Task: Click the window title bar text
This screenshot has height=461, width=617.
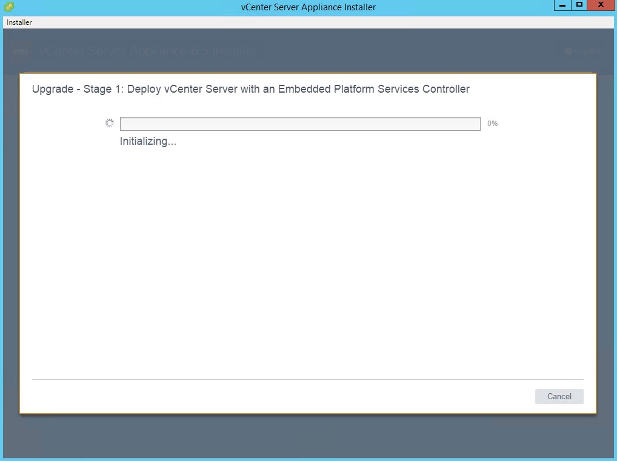Action: pyautogui.click(x=308, y=7)
